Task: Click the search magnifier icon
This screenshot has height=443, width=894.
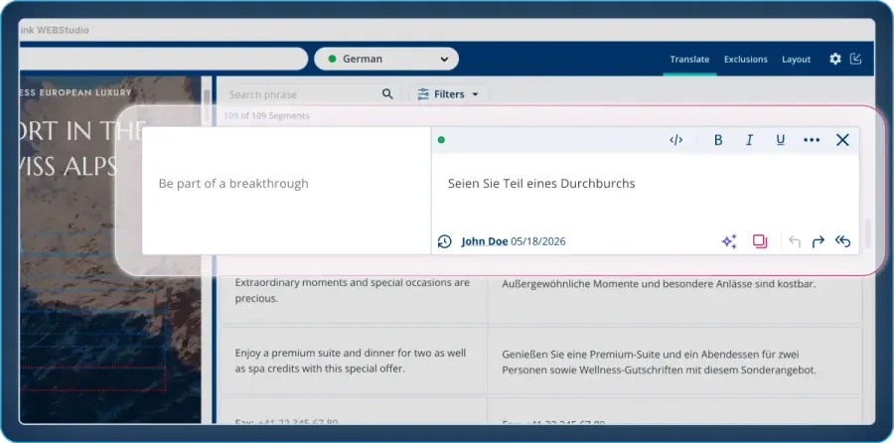Action: coord(387,94)
